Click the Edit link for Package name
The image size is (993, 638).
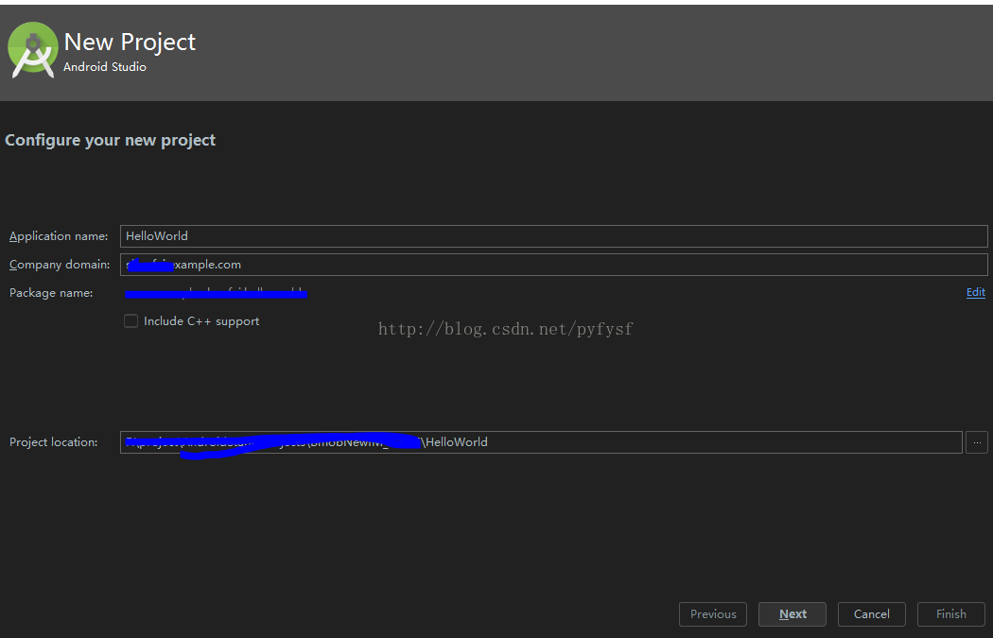tap(975, 292)
